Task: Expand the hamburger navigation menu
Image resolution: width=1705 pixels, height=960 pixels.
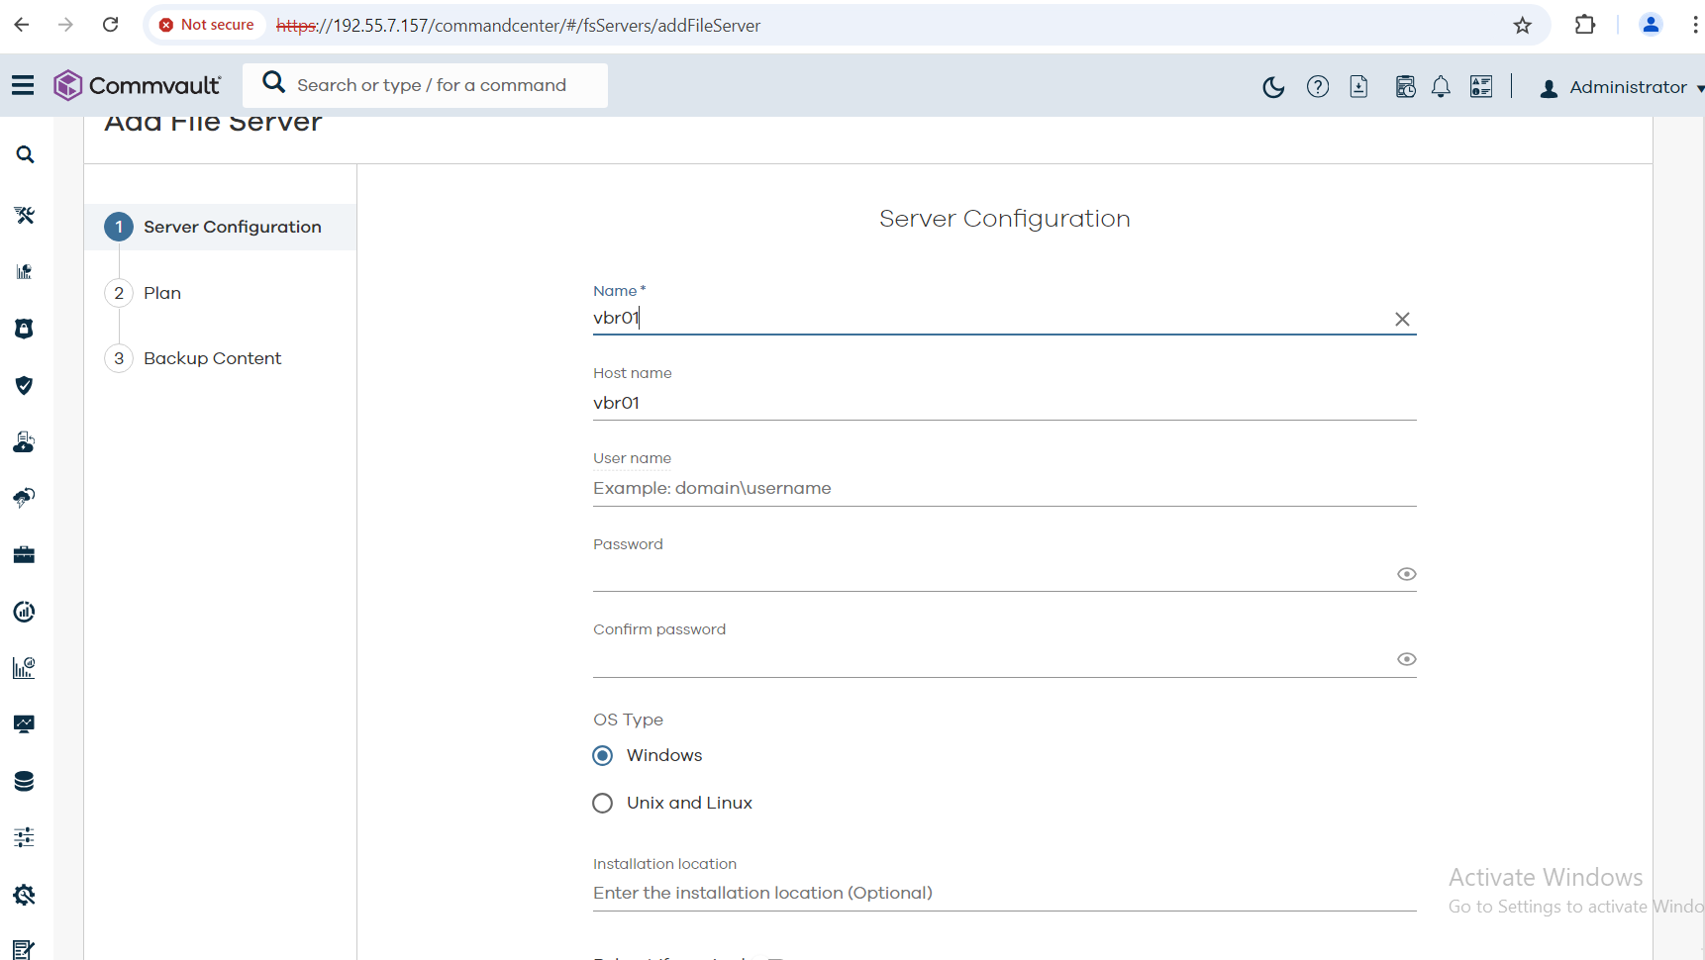Action: tap(23, 86)
